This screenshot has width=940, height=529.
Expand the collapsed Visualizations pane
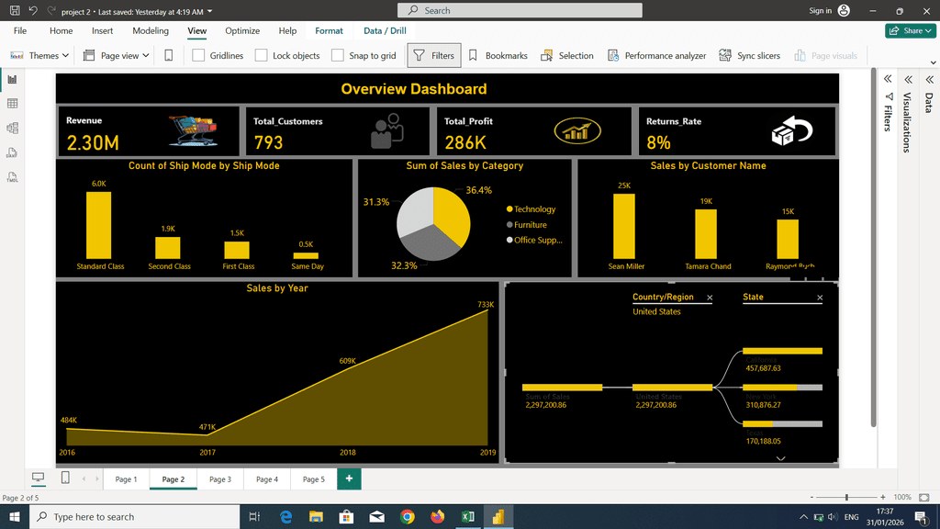tap(907, 79)
